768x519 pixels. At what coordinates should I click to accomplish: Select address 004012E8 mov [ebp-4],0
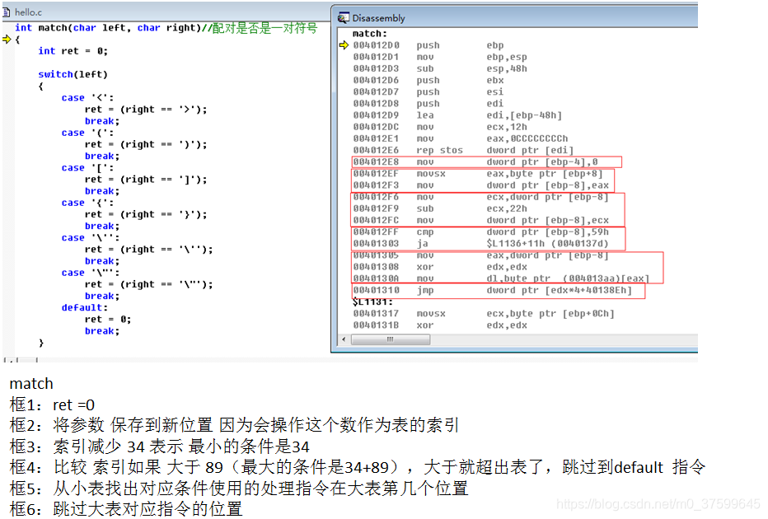pyautogui.click(x=475, y=162)
